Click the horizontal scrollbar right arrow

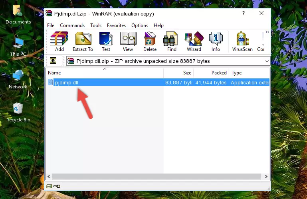coord(266,177)
